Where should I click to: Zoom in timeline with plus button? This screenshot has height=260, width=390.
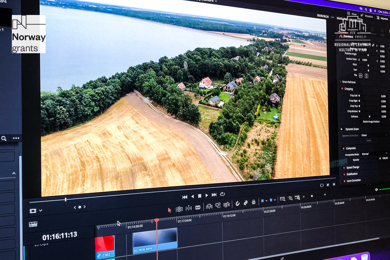[x=325, y=195]
